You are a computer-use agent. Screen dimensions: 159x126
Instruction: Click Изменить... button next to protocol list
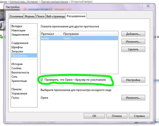coord(133,42)
